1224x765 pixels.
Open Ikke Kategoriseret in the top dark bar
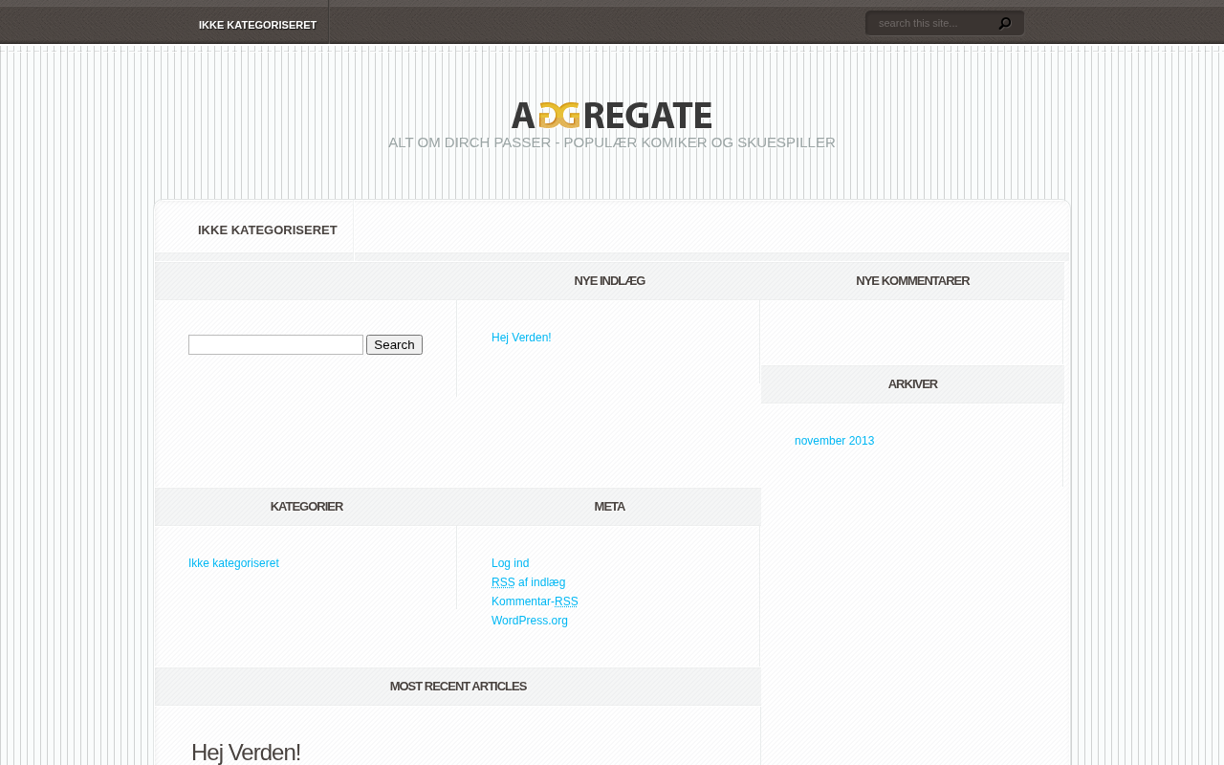pos(257,25)
